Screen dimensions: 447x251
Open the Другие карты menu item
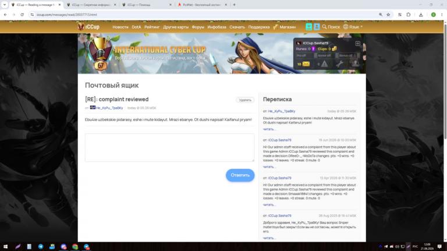click(x=176, y=27)
